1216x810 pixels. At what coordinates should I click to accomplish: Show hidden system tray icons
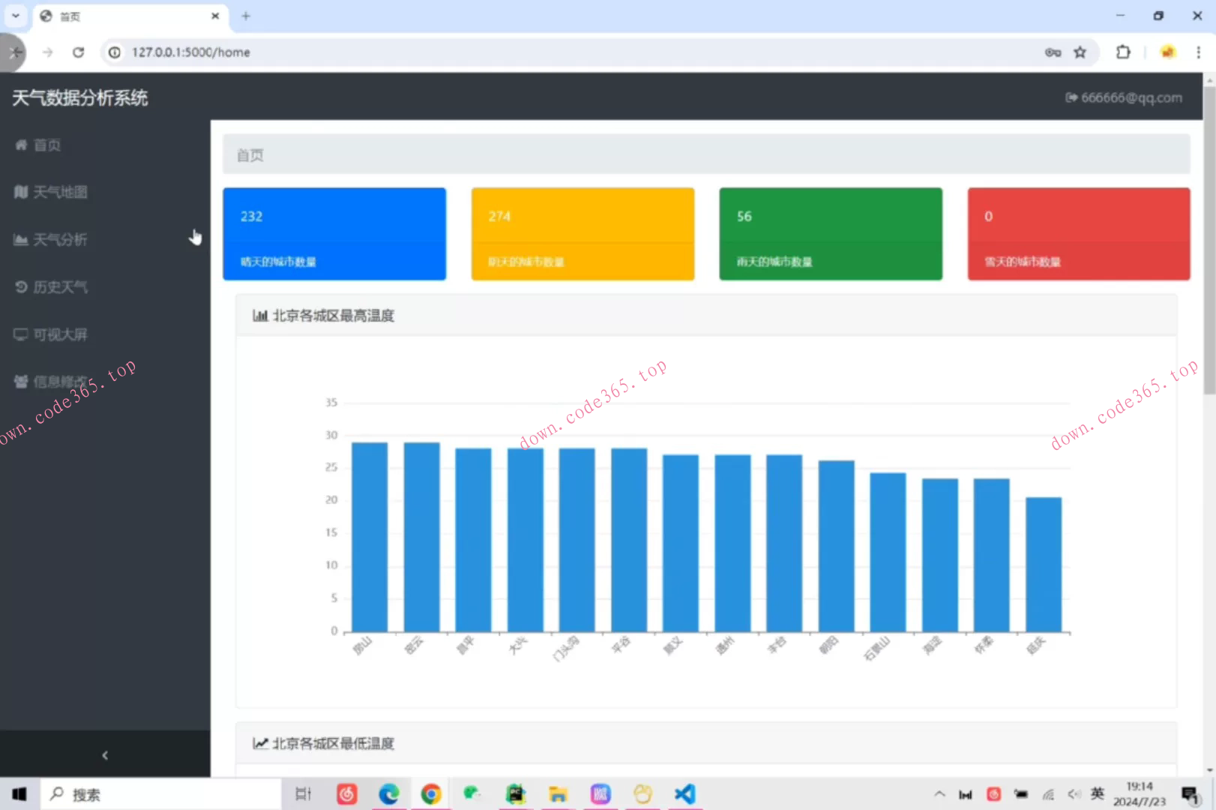point(939,793)
